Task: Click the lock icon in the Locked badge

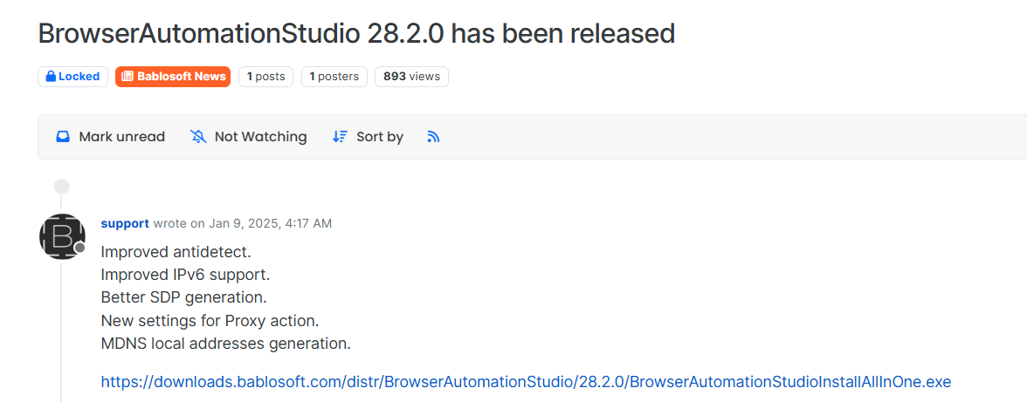Action: pos(51,77)
